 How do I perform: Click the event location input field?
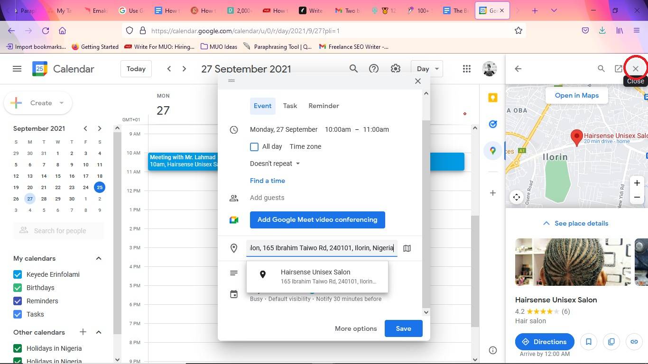coord(322,248)
